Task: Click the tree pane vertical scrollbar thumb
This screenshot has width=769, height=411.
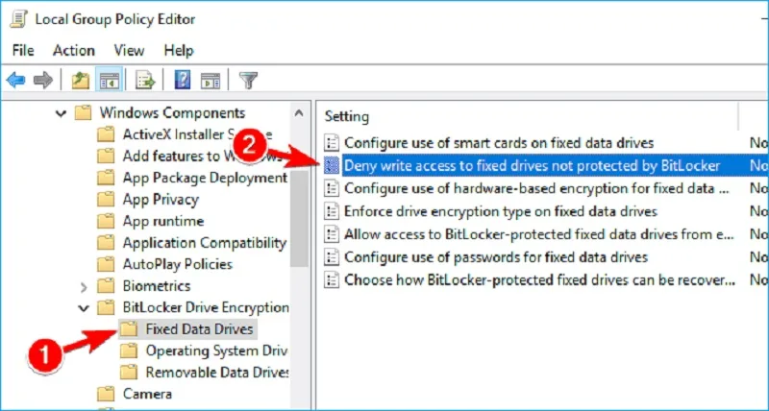Action: tap(299, 219)
